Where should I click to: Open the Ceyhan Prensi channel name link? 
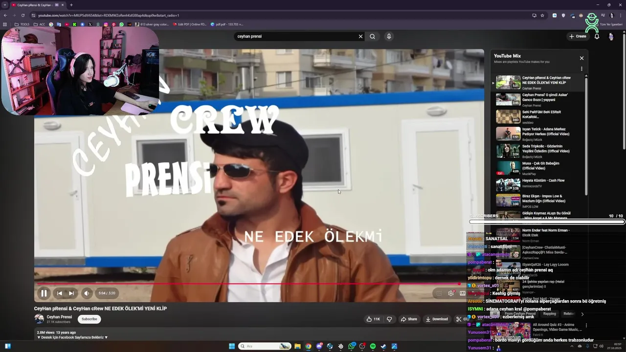coord(59,317)
